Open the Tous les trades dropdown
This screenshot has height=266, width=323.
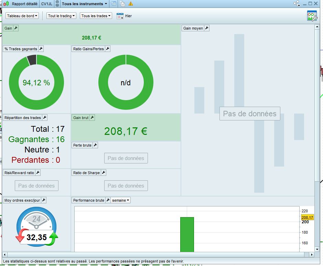point(96,16)
